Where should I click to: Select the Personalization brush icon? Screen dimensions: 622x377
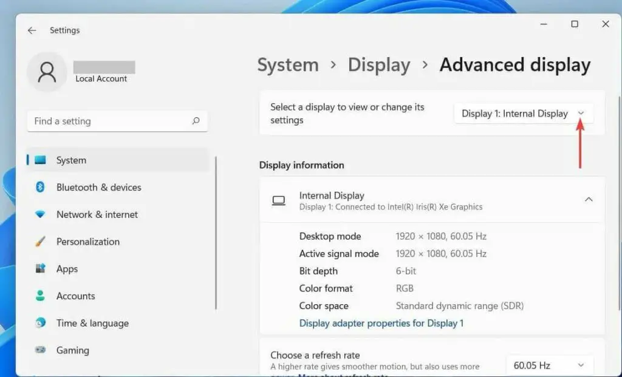pyautogui.click(x=41, y=241)
